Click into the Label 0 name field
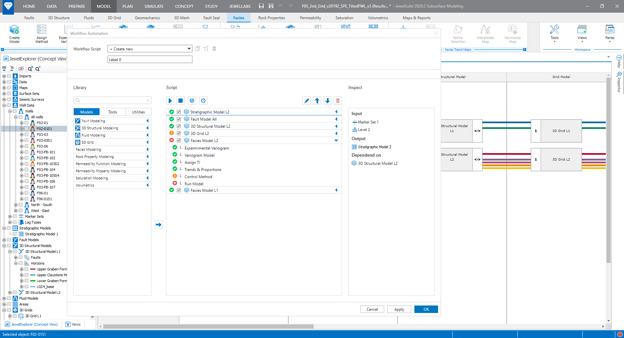 point(150,59)
